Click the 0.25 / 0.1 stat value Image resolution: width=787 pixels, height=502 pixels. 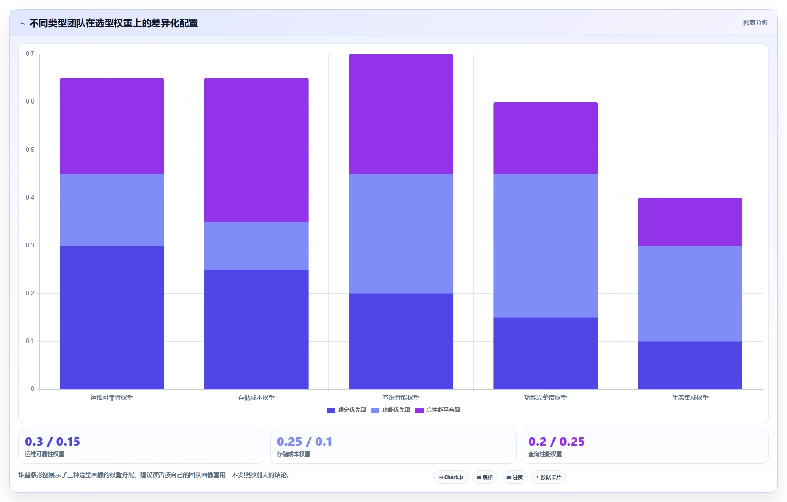(x=304, y=442)
